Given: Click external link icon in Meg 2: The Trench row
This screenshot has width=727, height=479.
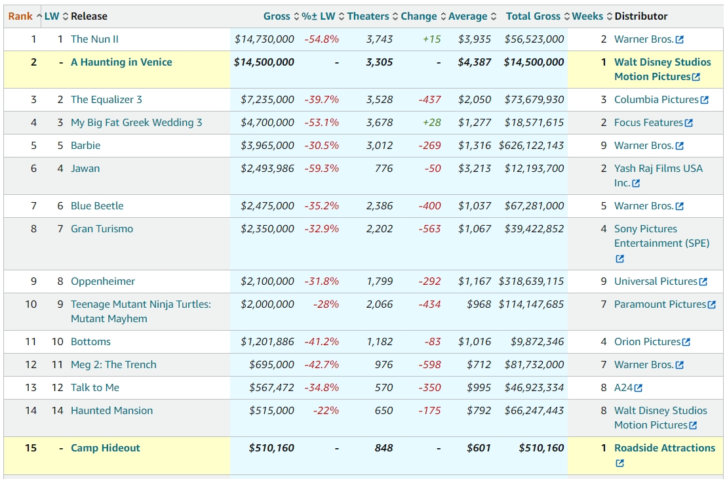Looking at the screenshot, I should (x=680, y=365).
